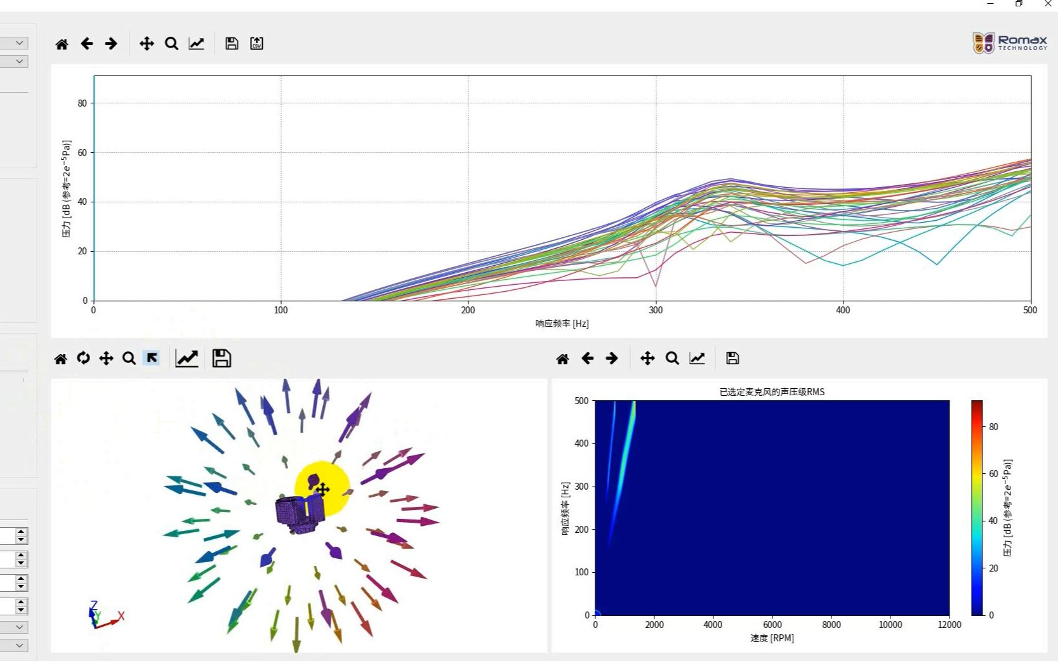Activate Pan tool in RMS colormap toolbar
The height and width of the screenshot is (661, 1058).
(x=647, y=358)
